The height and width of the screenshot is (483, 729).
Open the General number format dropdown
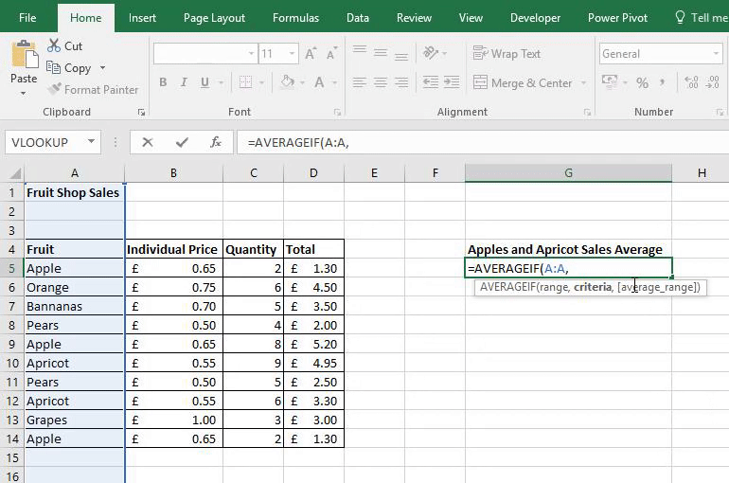click(x=716, y=54)
